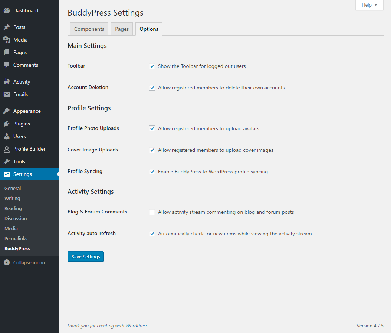Click the 'Allow activity stream commenting' label
The width and height of the screenshot is (391, 333).
tap(226, 212)
